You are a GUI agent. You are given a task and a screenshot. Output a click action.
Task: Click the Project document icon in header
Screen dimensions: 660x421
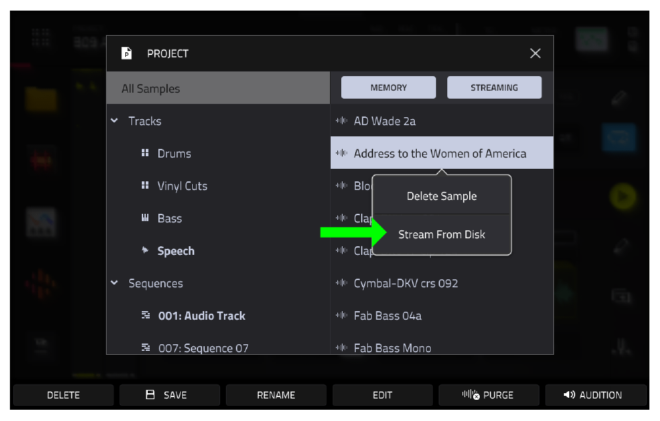(127, 54)
